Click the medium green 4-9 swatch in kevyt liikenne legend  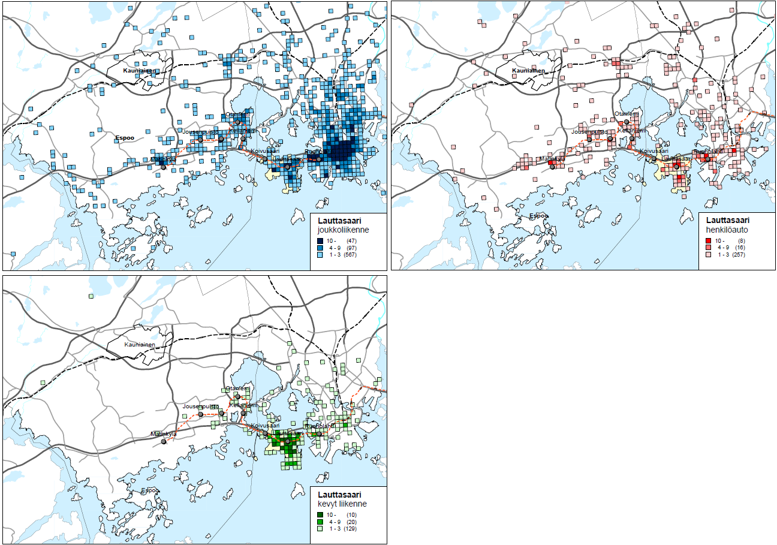[320, 522]
